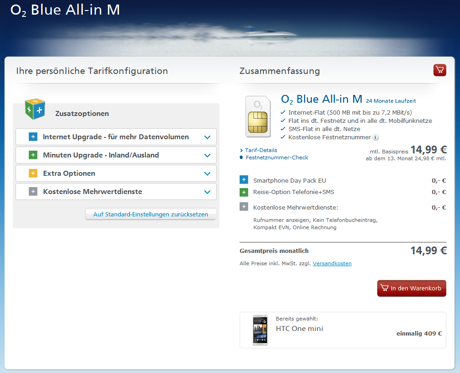Click the Zusatzoptionen cube icon
The width and height of the screenshot is (460, 373).
(x=35, y=109)
